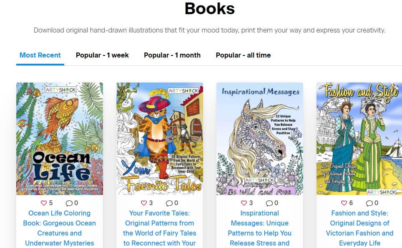Open Inspirational Messages title link

(260, 228)
